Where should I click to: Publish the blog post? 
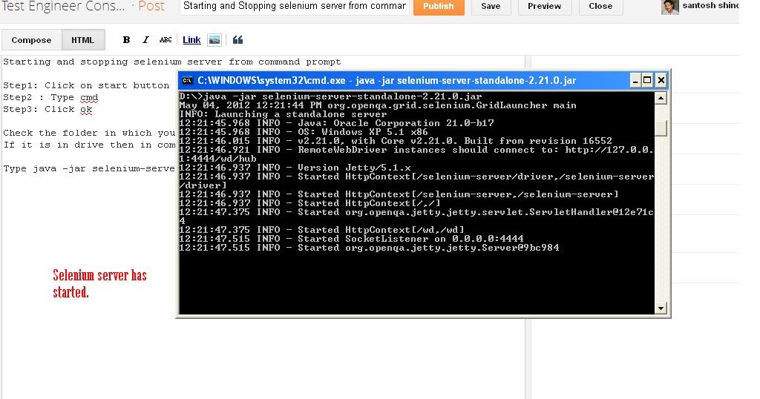[x=438, y=6]
